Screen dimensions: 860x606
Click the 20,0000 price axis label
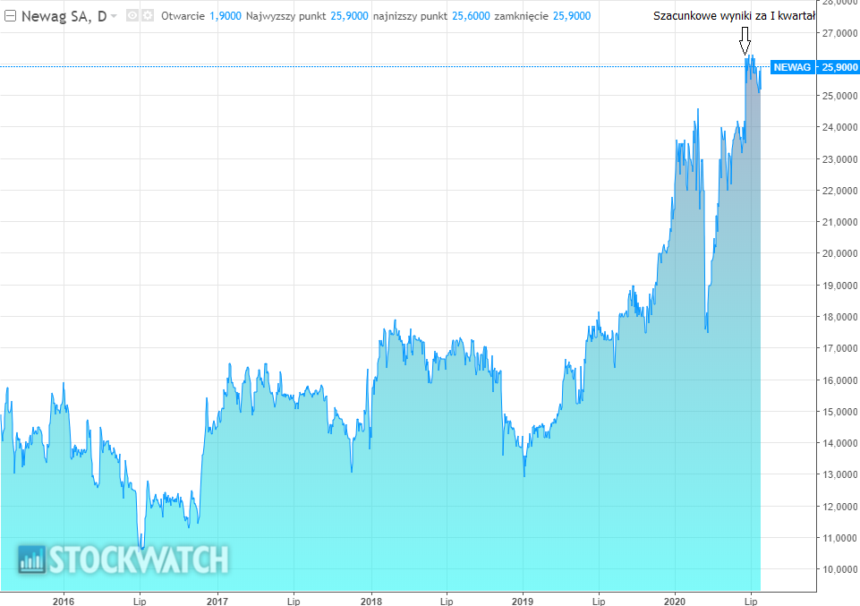839,253
